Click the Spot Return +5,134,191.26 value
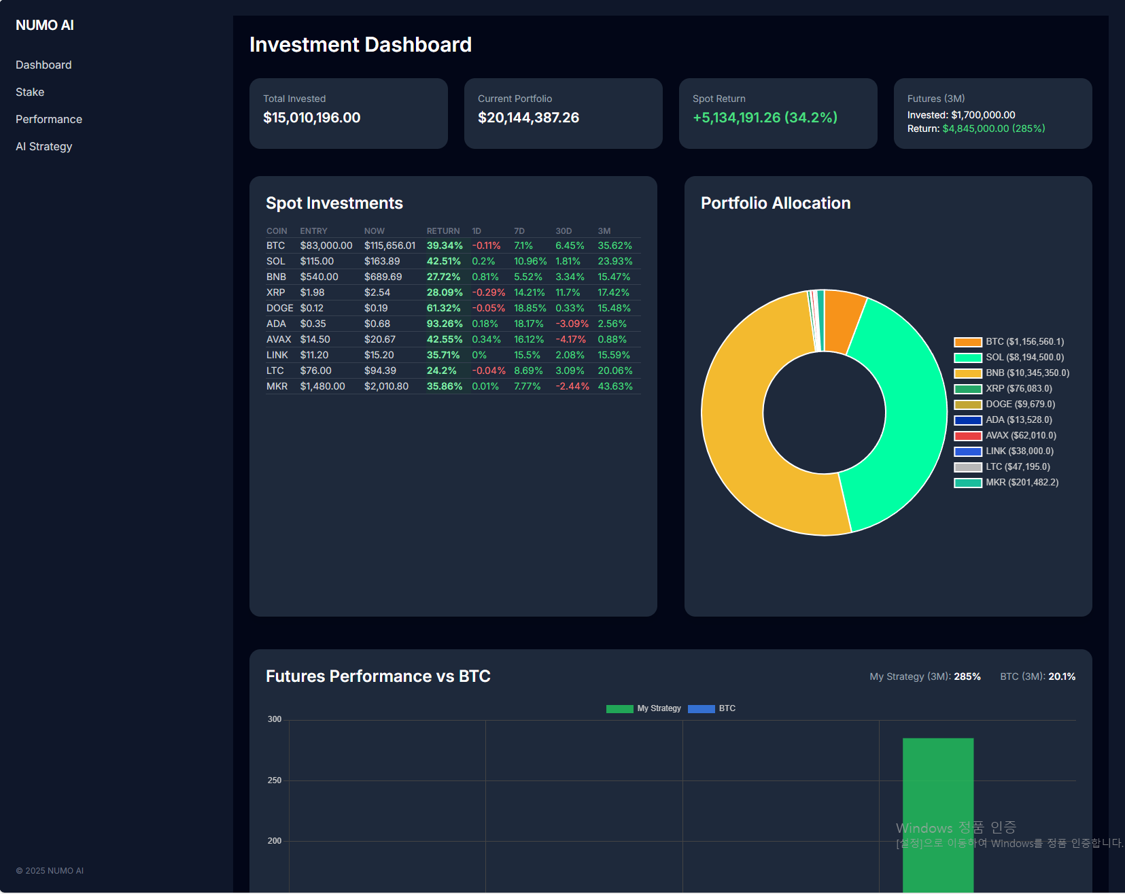This screenshot has height=894, width=1125. click(x=765, y=118)
